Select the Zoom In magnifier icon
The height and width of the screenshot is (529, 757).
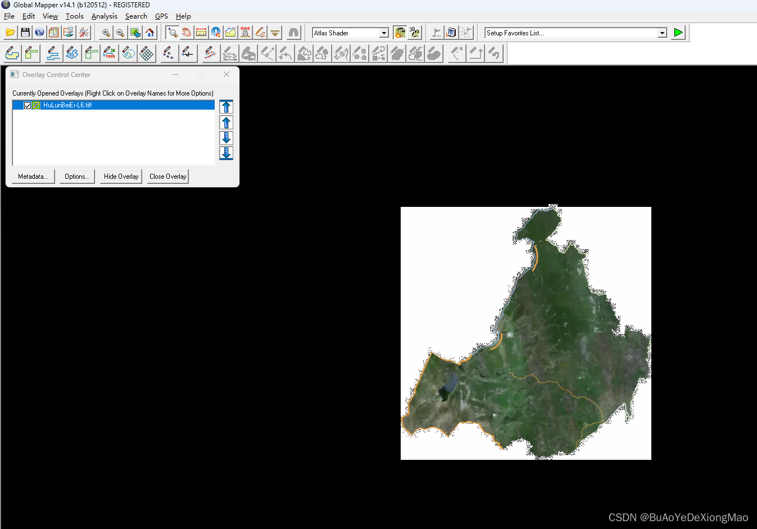pyautogui.click(x=106, y=33)
